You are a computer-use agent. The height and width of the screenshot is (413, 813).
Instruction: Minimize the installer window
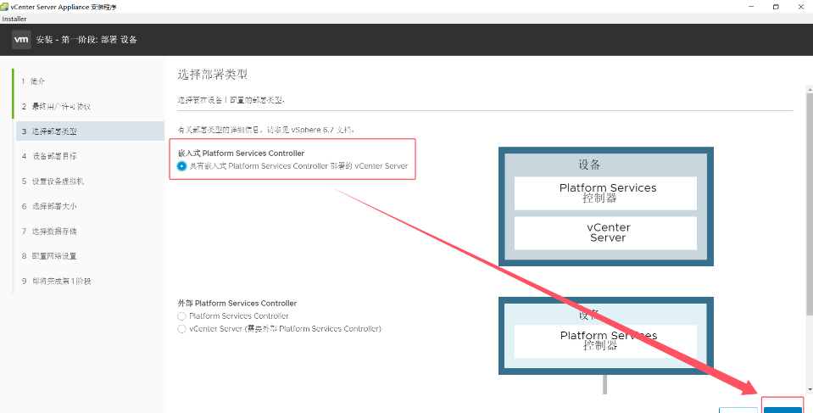tap(751, 7)
